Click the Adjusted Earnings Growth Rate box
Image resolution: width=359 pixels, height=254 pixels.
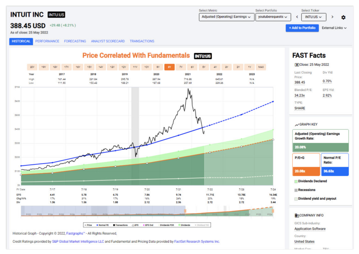[321, 140]
